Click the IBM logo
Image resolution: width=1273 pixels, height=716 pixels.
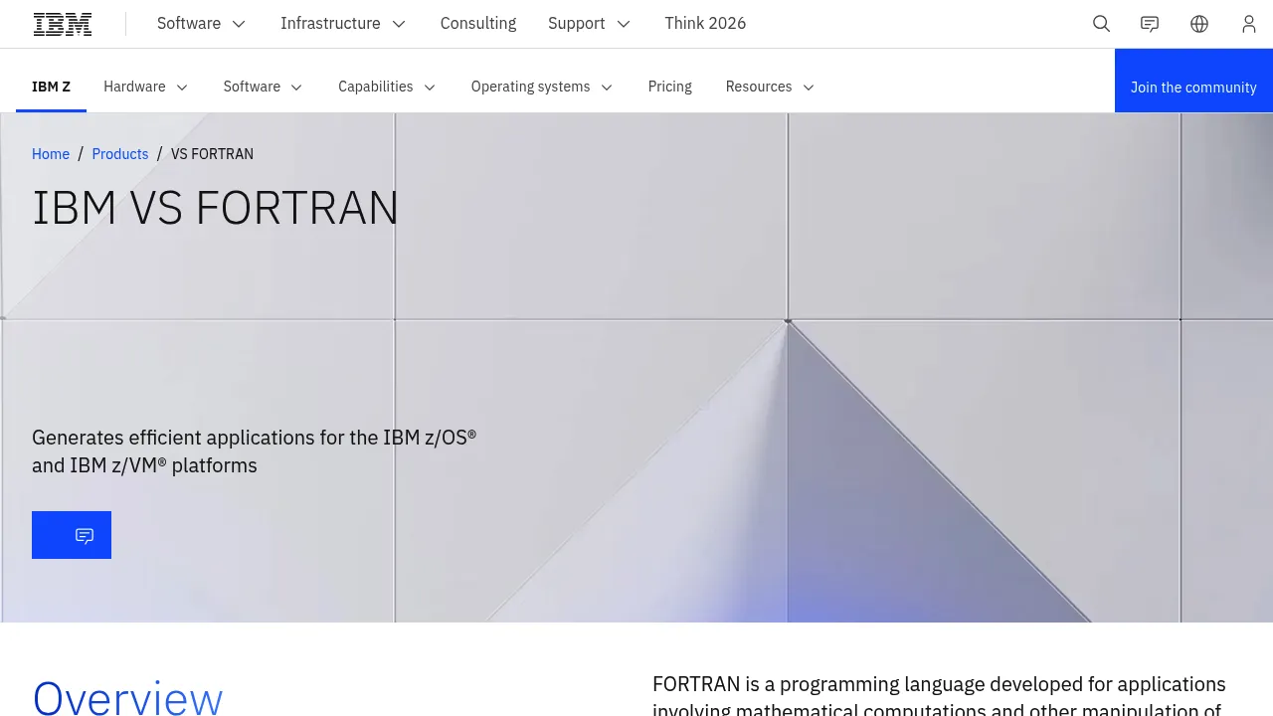(x=63, y=24)
